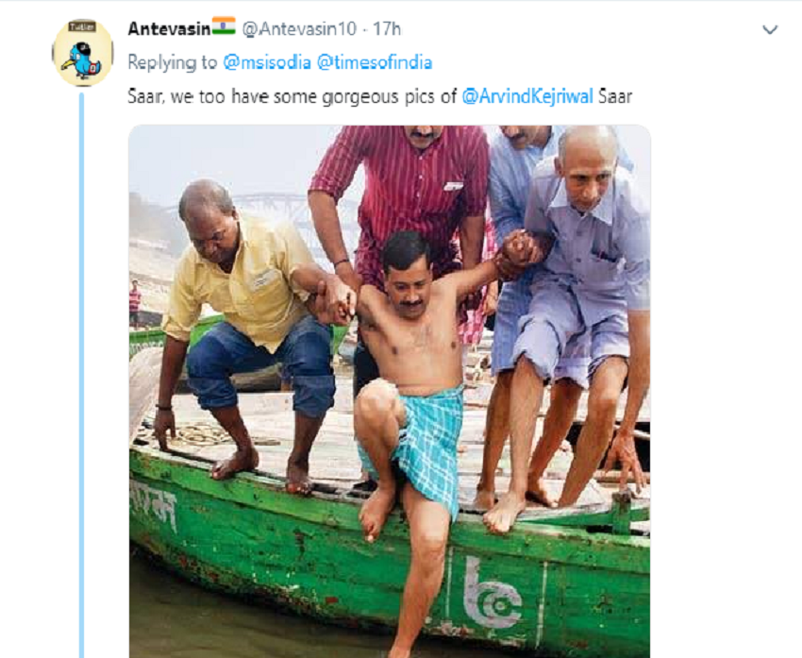This screenshot has height=658, width=802.
Task: Click the trailing "Saar" word in tweet
Action: coord(616,97)
